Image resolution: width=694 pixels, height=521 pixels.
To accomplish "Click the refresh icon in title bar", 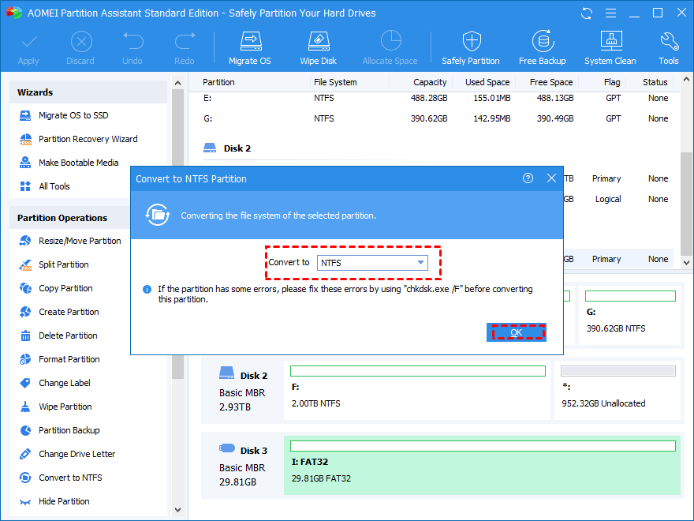I will (587, 13).
